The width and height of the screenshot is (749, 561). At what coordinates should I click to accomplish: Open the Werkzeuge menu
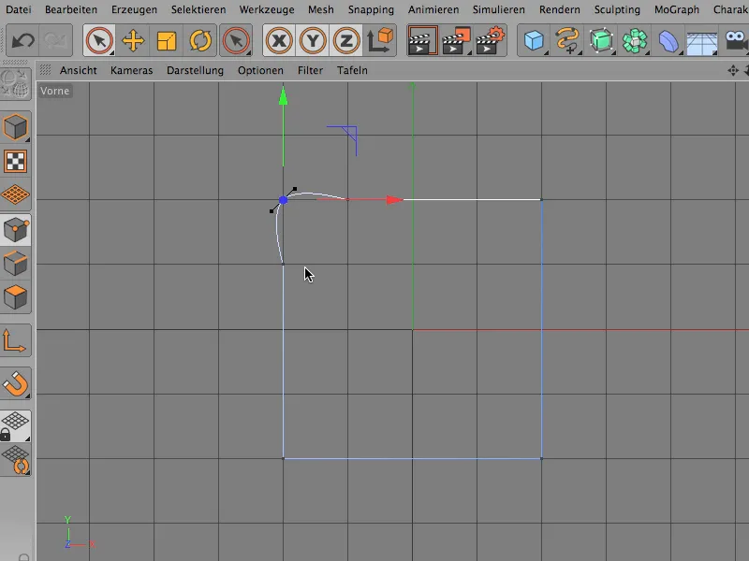pos(267,9)
